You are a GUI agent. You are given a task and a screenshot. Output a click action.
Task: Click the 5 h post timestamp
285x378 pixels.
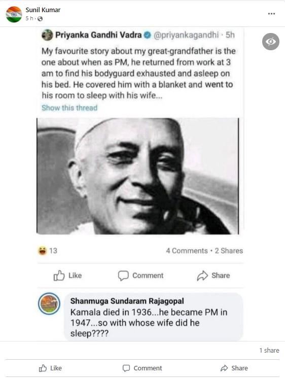click(x=29, y=18)
